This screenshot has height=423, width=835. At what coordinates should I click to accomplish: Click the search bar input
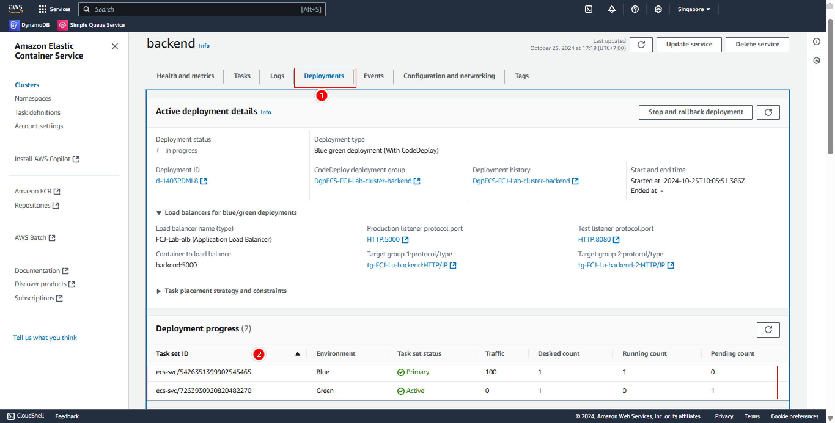click(x=202, y=9)
